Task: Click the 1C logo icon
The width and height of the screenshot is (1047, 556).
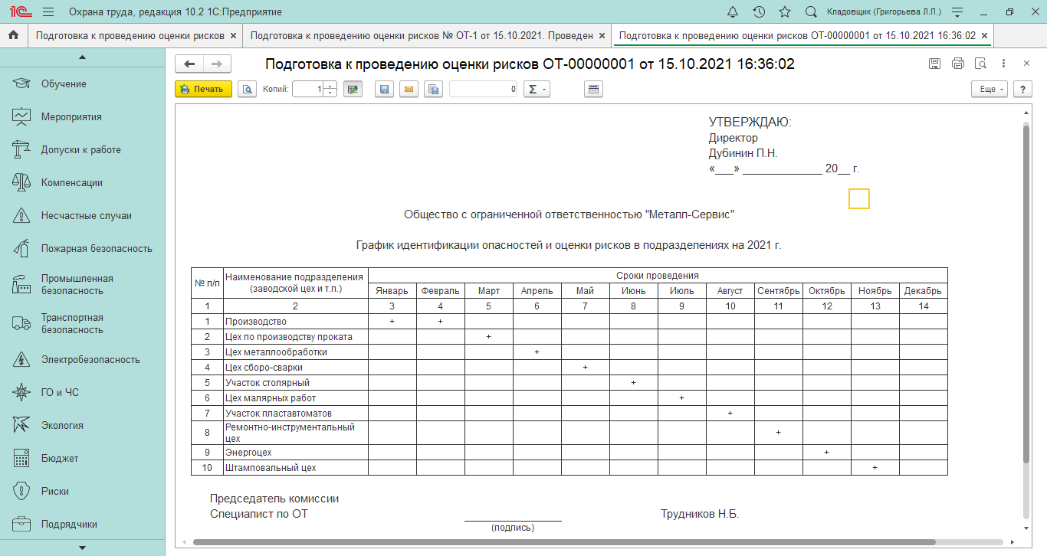Action: (x=20, y=12)
